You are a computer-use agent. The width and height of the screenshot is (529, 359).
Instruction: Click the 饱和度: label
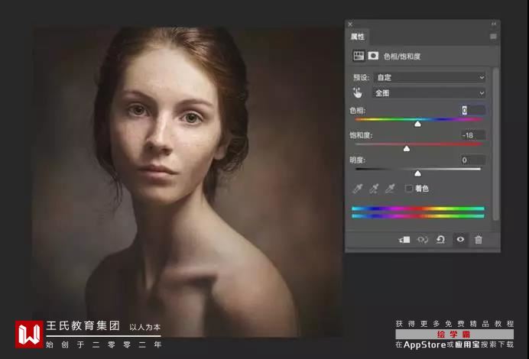[361, 135]
